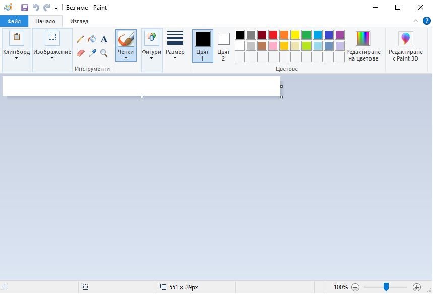Pick the dark gray color swatch

click(x=251, y=35)
